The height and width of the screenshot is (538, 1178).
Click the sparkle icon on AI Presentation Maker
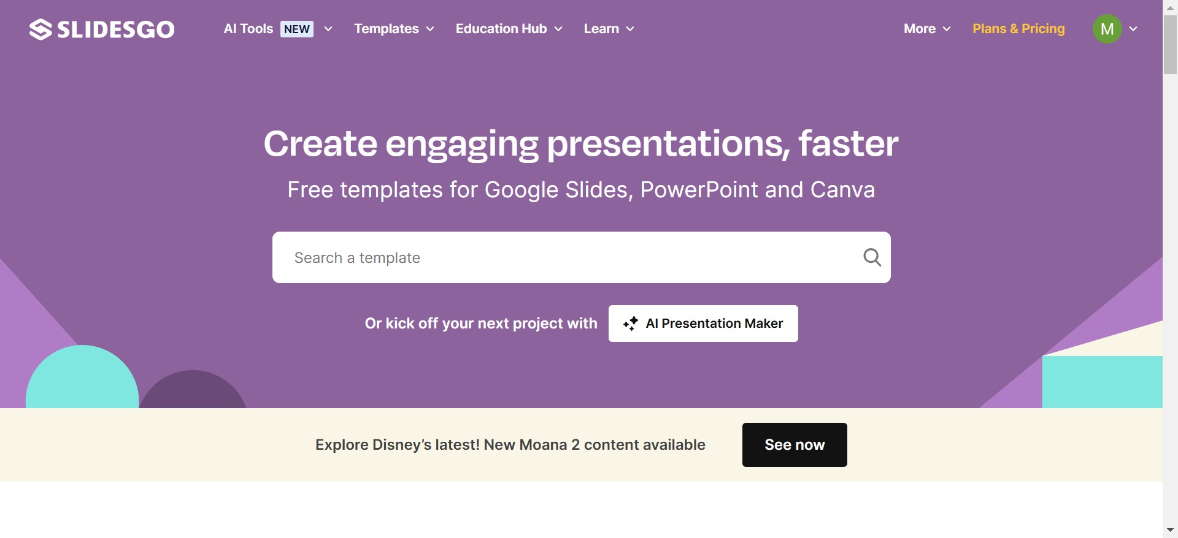[x=631, y=324]
